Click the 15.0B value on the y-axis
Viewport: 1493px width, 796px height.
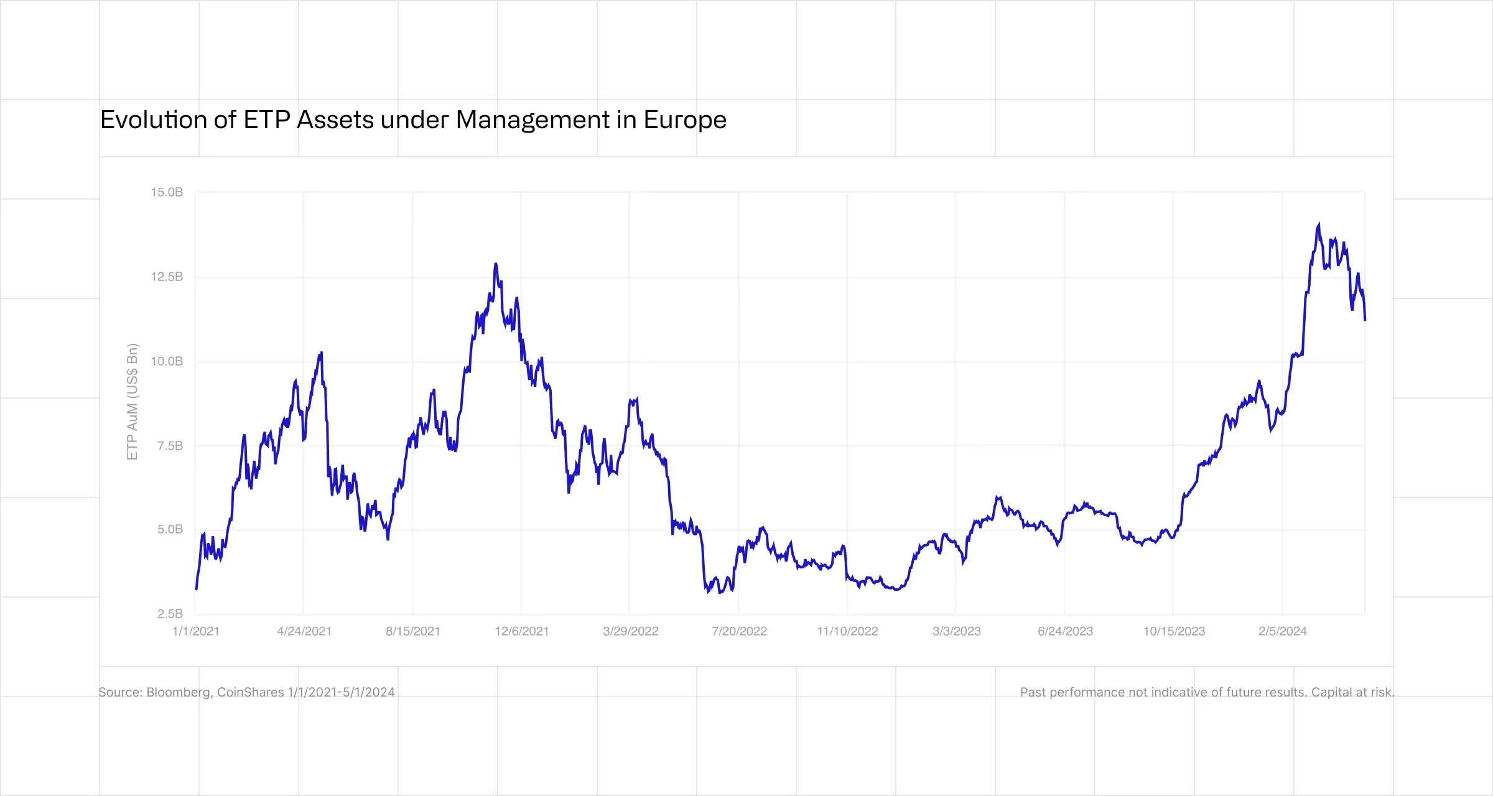click(x=167, y=193)
